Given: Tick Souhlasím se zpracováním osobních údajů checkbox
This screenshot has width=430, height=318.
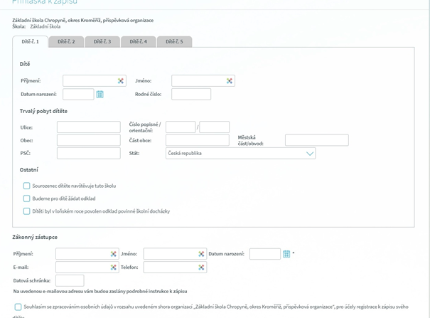Looking at the screenshot, I should pos(18,307).
